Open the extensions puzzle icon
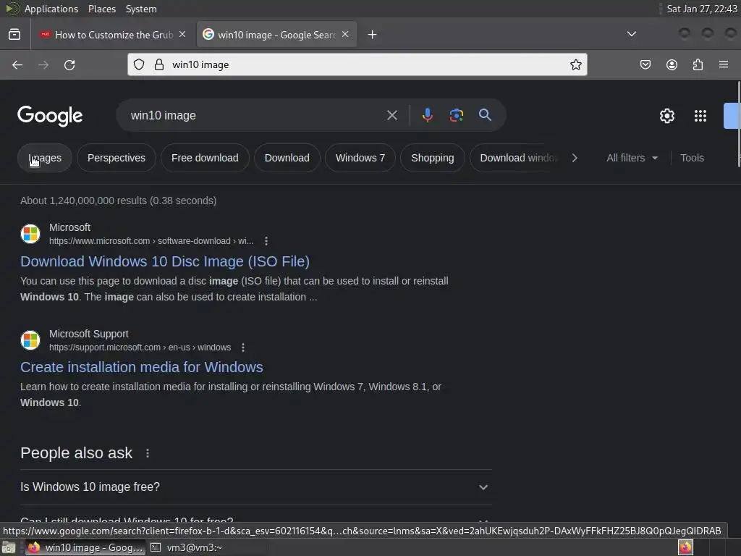 [x=698, y=64]
